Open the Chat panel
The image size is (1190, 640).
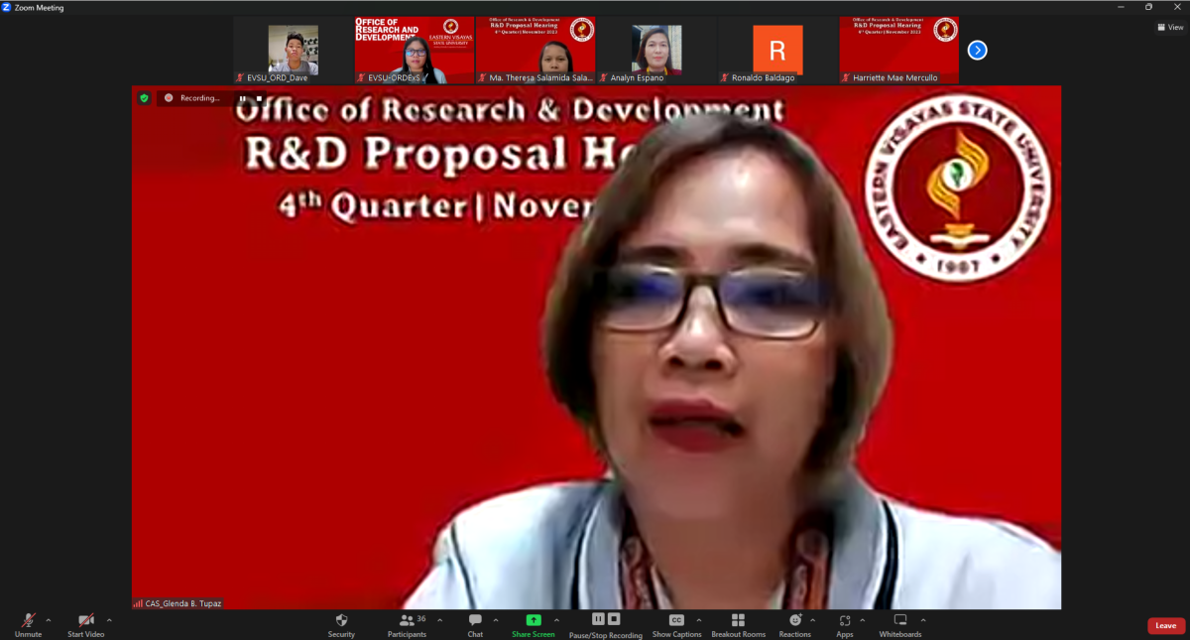coord(475,620)
